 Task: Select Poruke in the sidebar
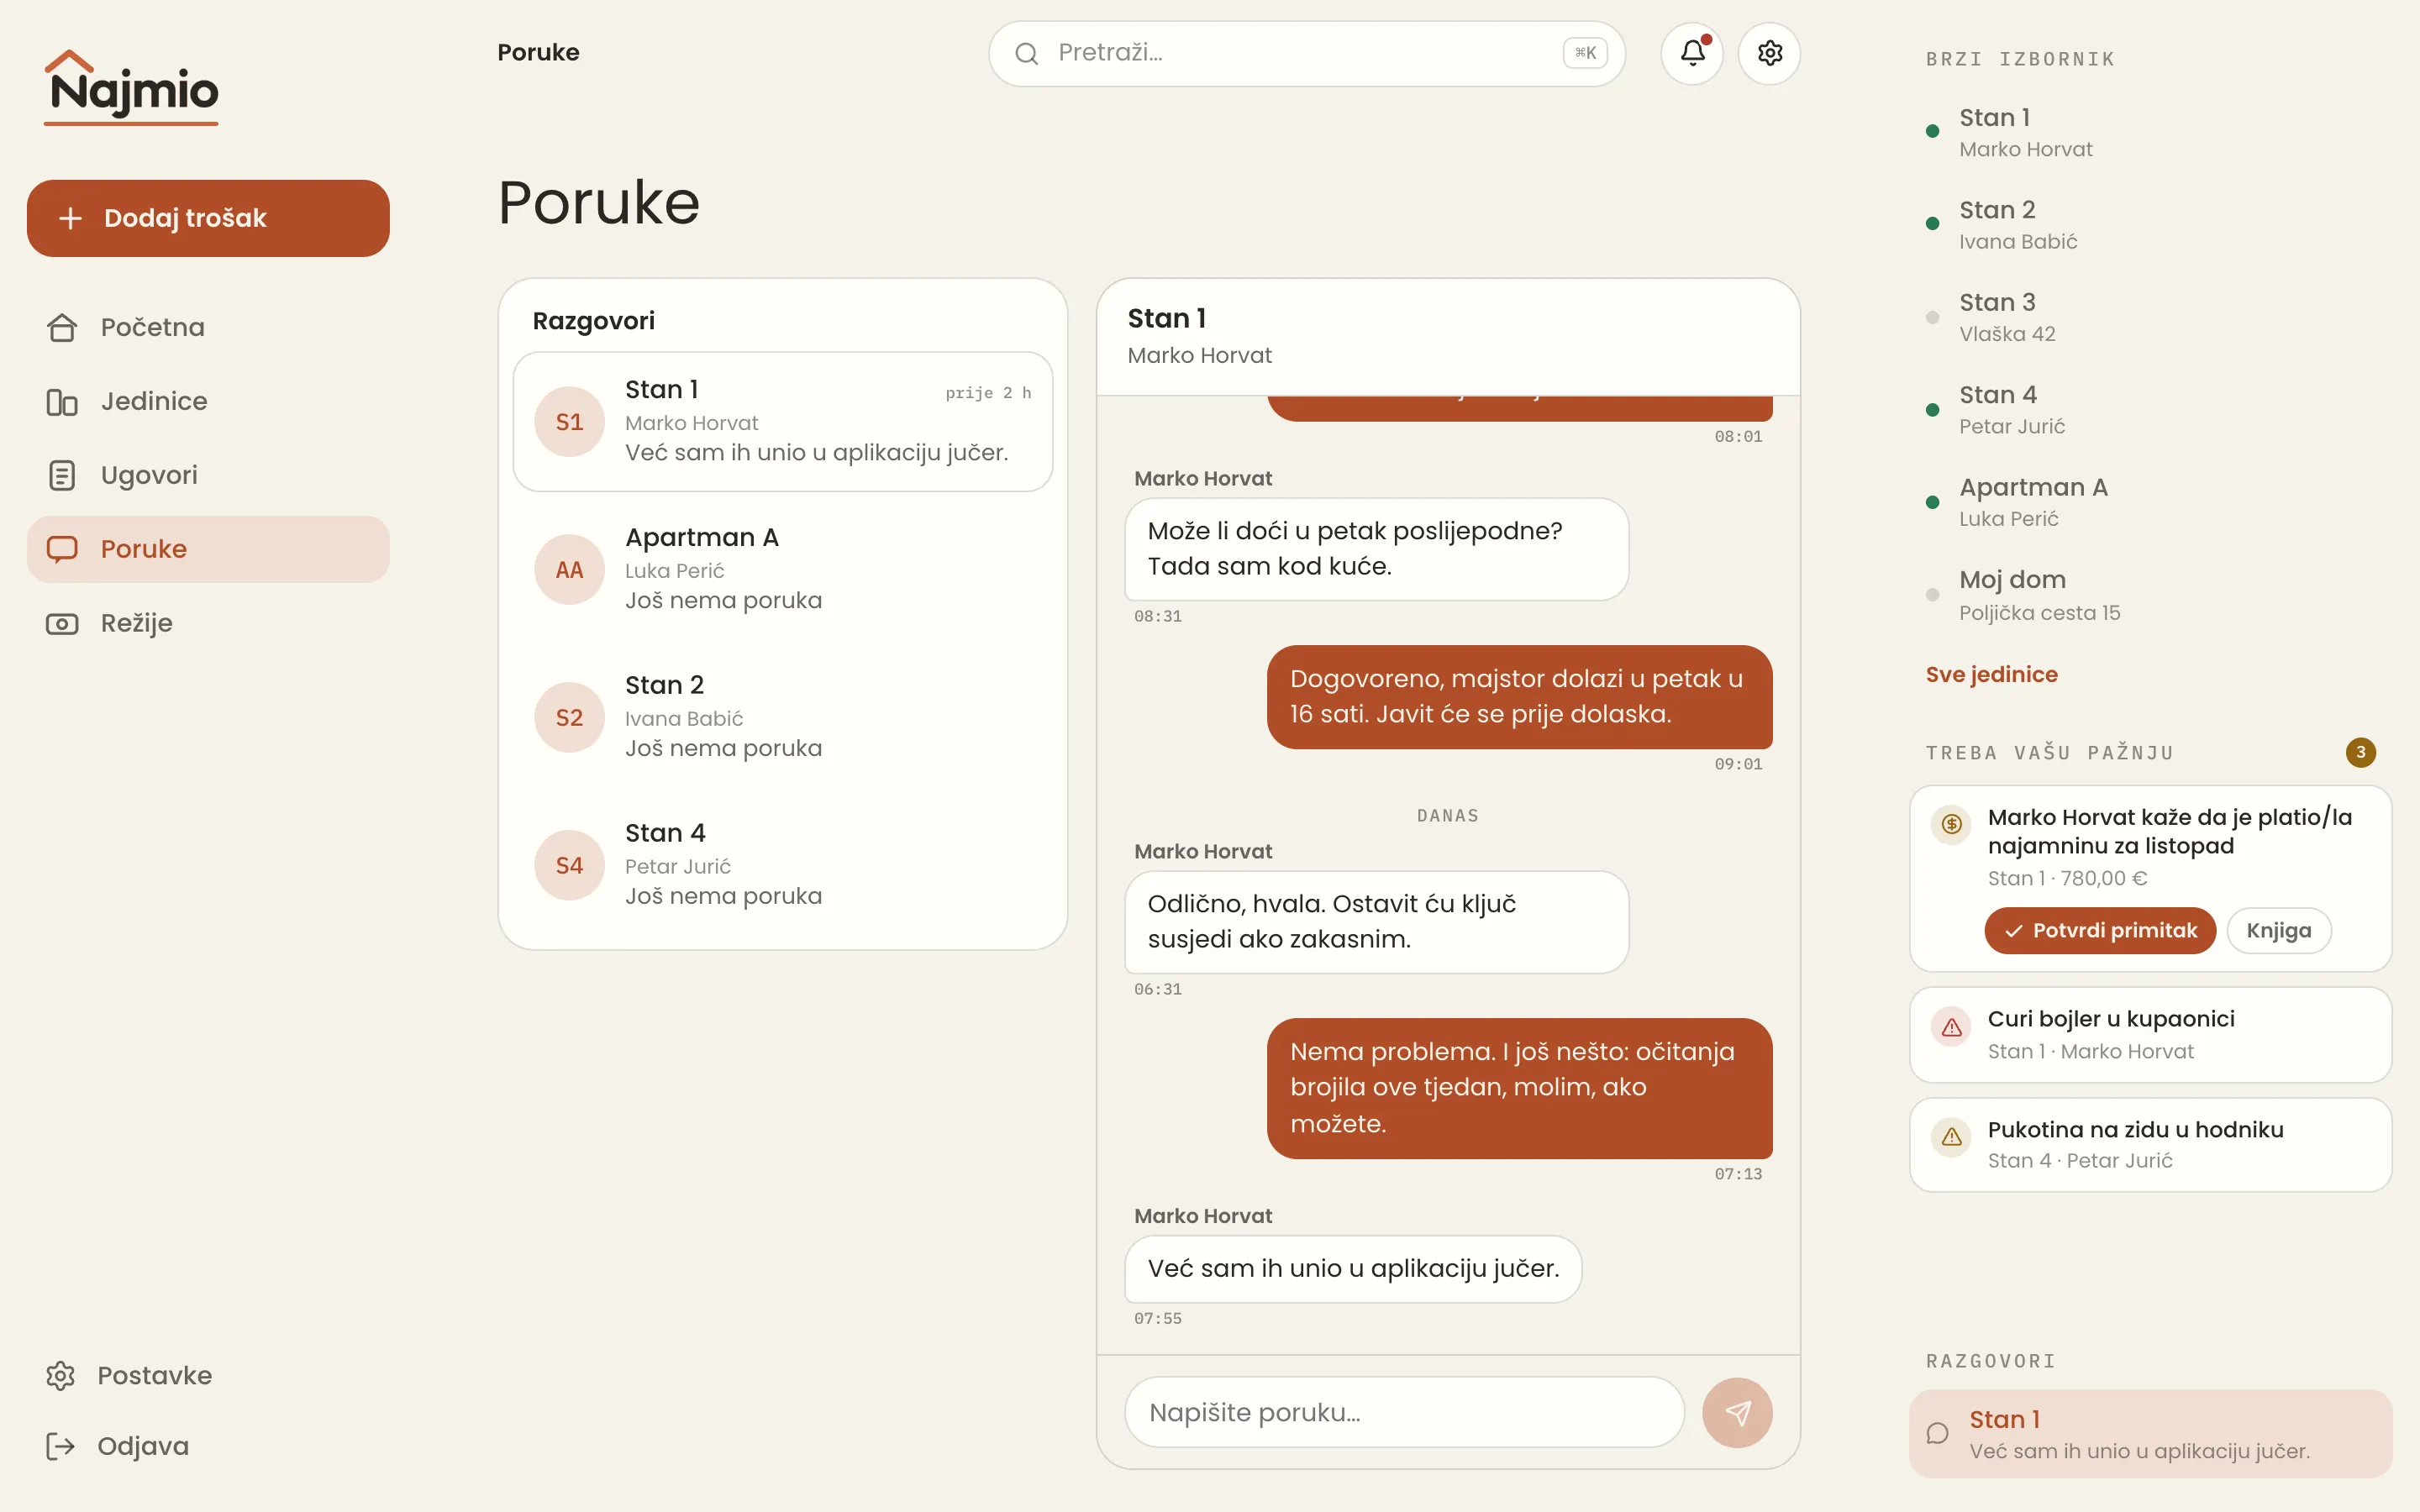(x=208, y=549)
